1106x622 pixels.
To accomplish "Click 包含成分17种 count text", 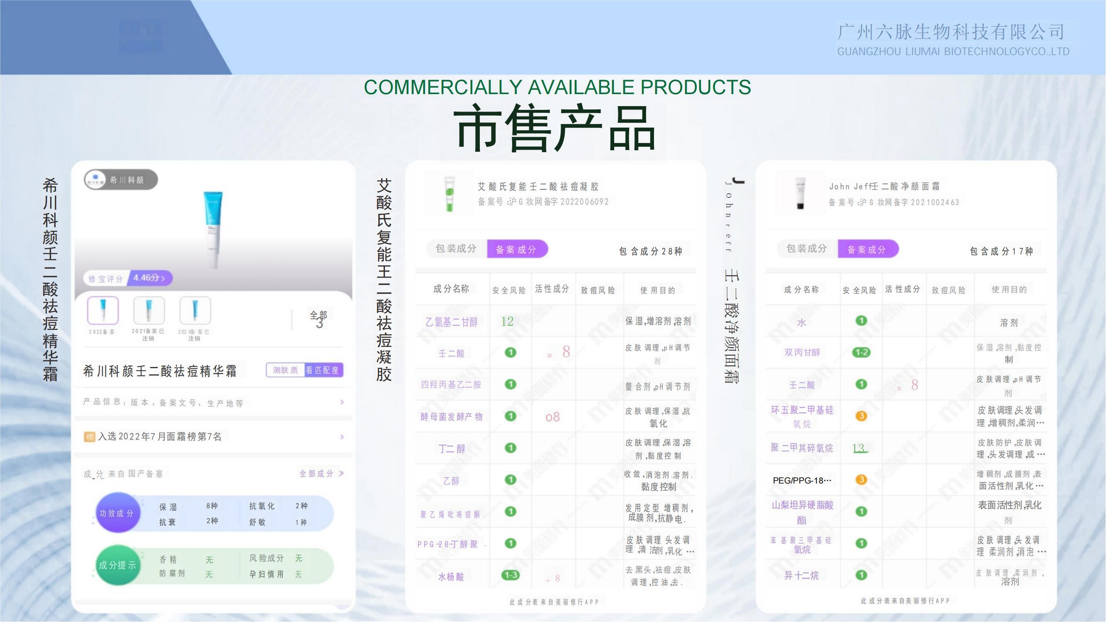I will pos(1001,251).
